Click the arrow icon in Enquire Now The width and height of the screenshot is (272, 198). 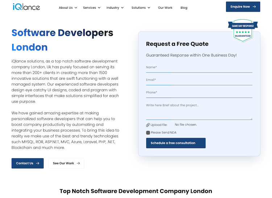[254, 7]
